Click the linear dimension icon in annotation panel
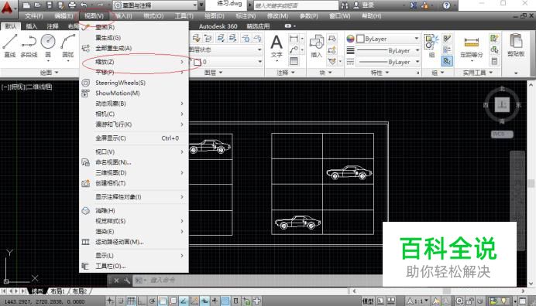 pyautogui.click(x=294, y=38)
